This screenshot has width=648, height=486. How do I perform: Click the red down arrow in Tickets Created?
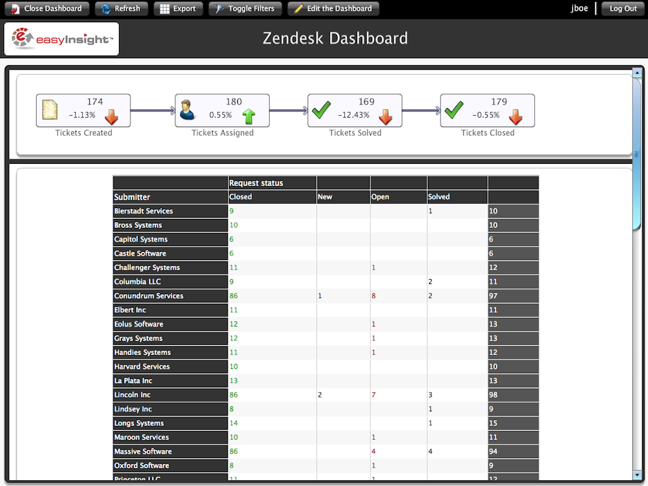tap(111, 116)
